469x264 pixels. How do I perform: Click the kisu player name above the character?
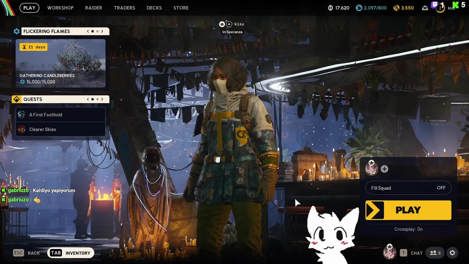tap(239, 24)
